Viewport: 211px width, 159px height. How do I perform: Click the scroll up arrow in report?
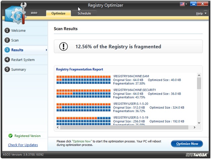199,75
